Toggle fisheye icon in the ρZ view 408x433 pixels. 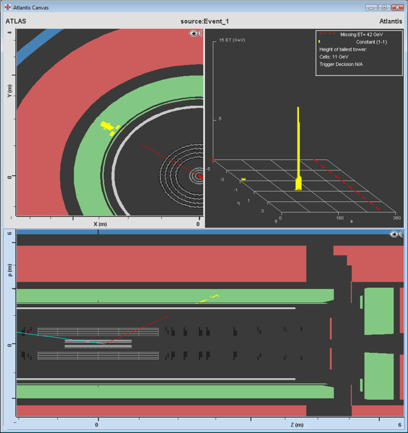(396, 234)
